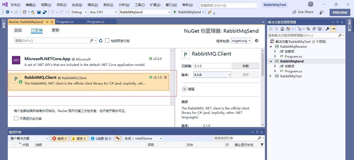Open properties wrench icon in Solution Explorer
This screenshot has width=354, height=160.
pos(327,29)
